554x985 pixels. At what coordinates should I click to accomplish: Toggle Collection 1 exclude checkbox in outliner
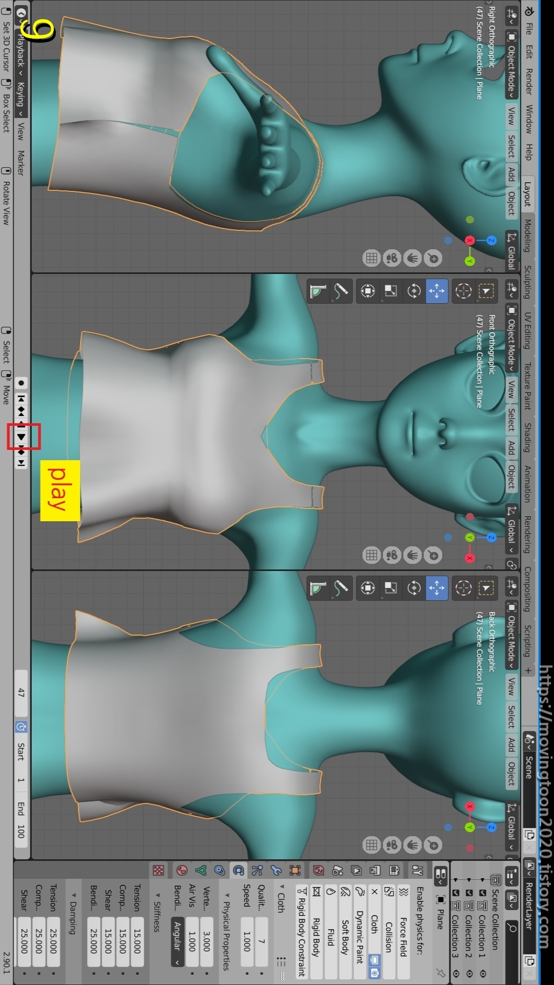click(482, 893)
